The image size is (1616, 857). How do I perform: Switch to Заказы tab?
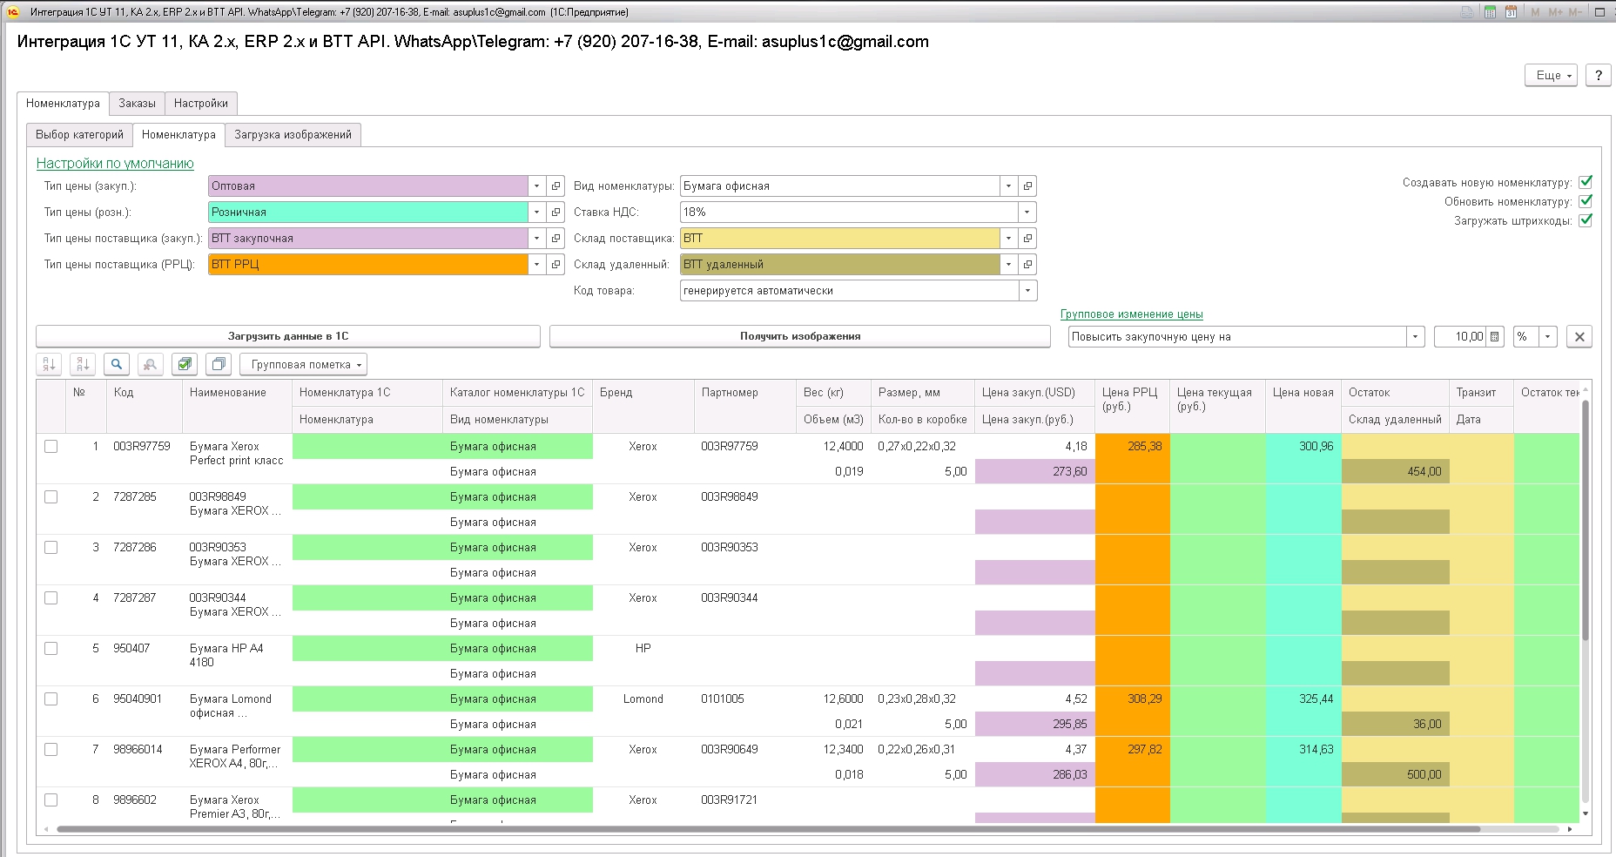click(x=137, y=103)
